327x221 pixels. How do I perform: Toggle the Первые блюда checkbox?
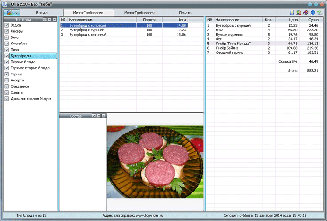tap(7, 62)
